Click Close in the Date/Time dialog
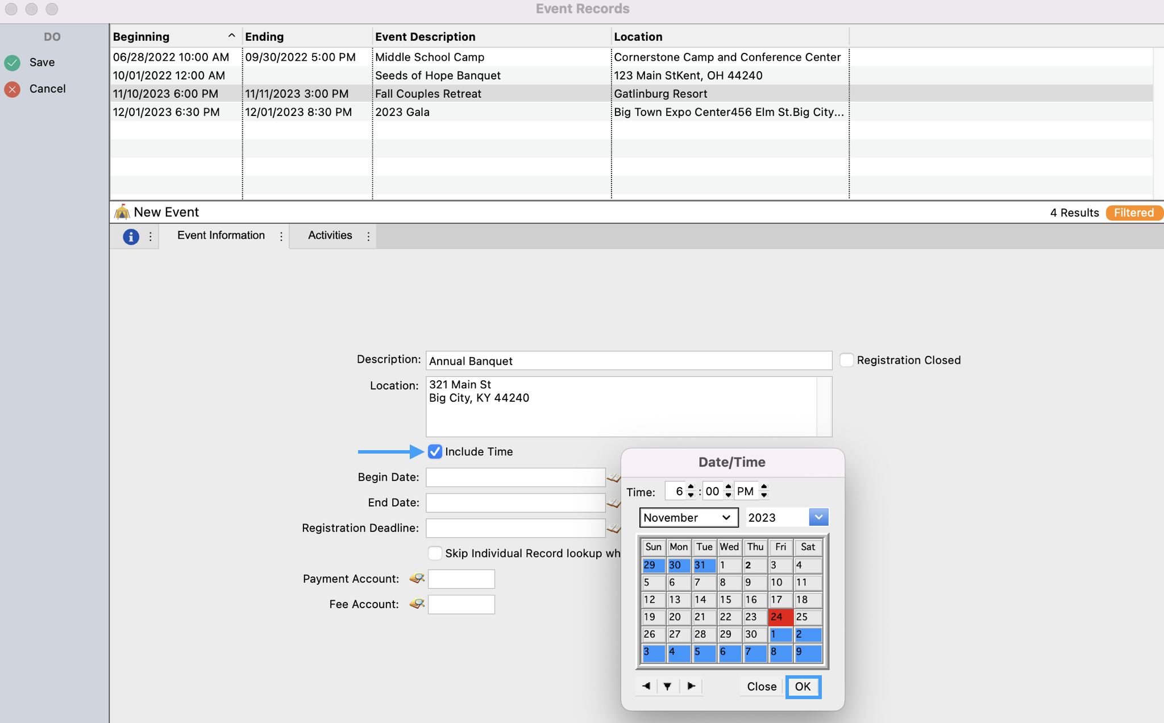Viewport: 1164px width, 723px height. [x=761, y=687]
